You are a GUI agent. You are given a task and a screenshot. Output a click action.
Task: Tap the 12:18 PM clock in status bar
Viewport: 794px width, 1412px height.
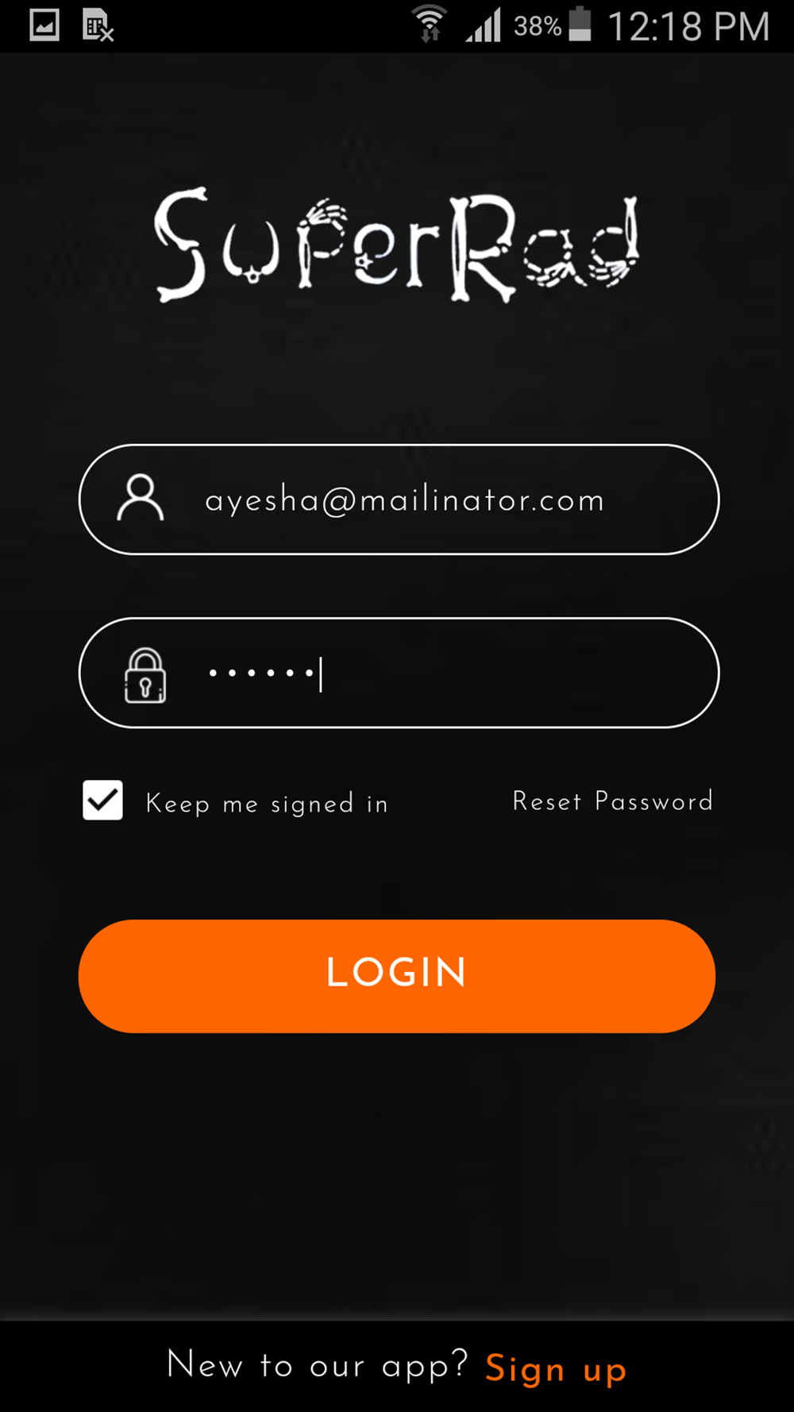pos(688,26)
